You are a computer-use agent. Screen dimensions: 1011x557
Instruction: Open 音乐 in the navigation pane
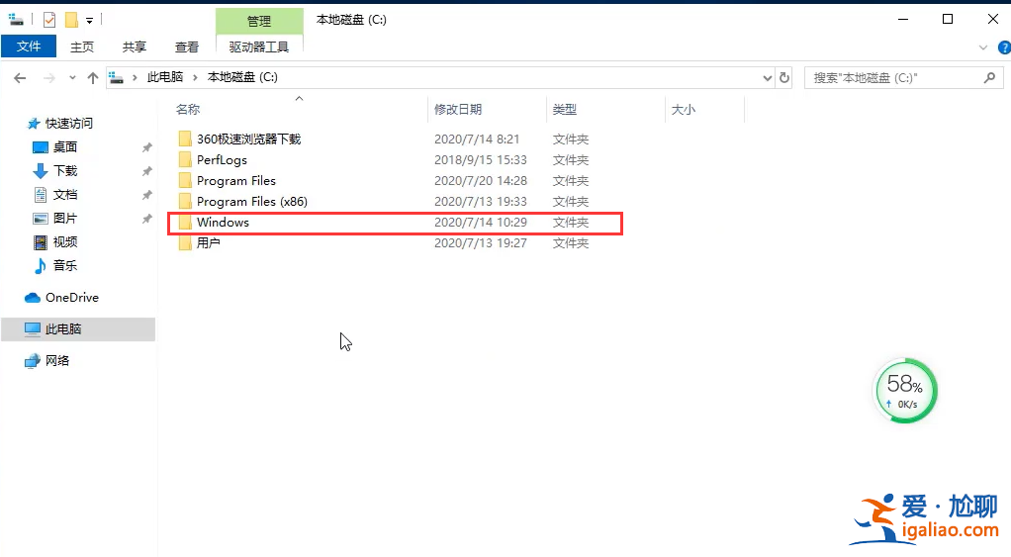click(x=64, y=265)
